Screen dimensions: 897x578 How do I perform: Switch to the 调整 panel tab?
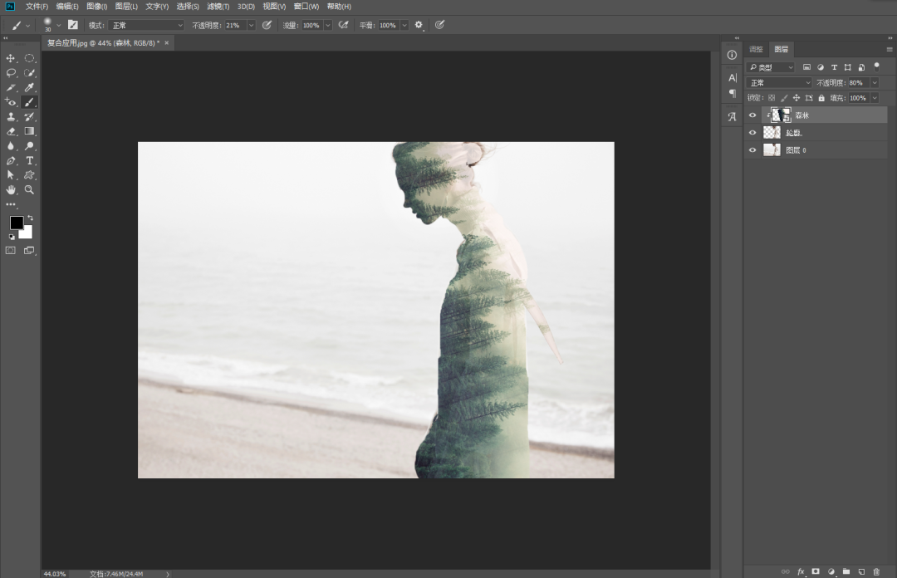click(x=756, y=49)
